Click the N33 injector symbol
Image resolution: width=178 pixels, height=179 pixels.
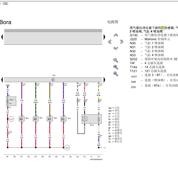pyautogui.click(x=63, y=119)
